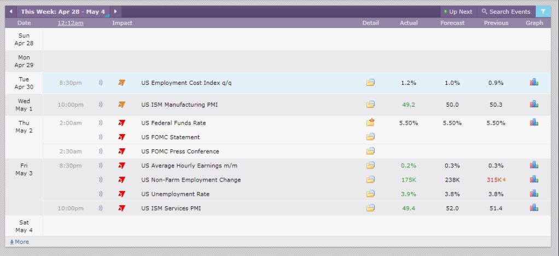Open the This Week date range dropdown
The image size is (559, 256).
[63, 11]
